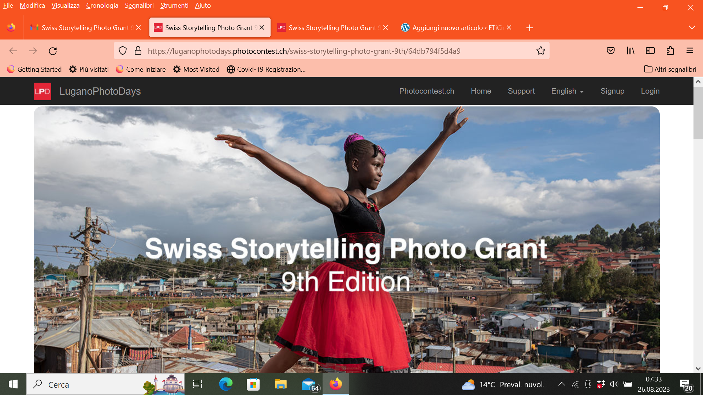
Task: Save page to Pocket
Action: tap(611, 51)
